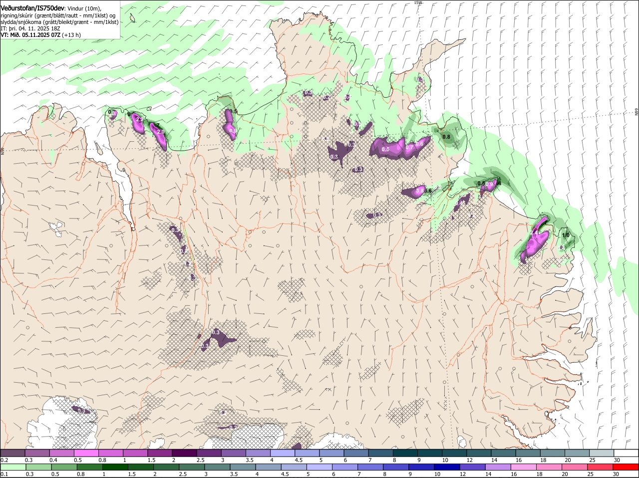This screenshot has width=639, height=478.
Task: Pick the darkest purple 2 swatch in snow legend
Action: [184, 453]
